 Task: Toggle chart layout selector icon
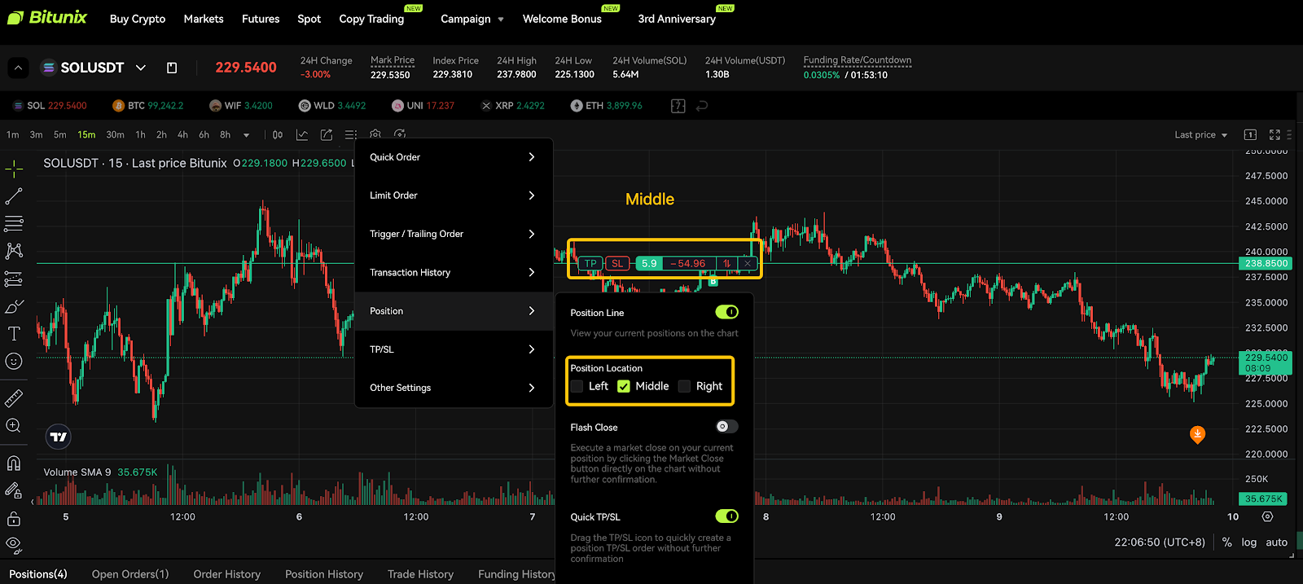1250,134
